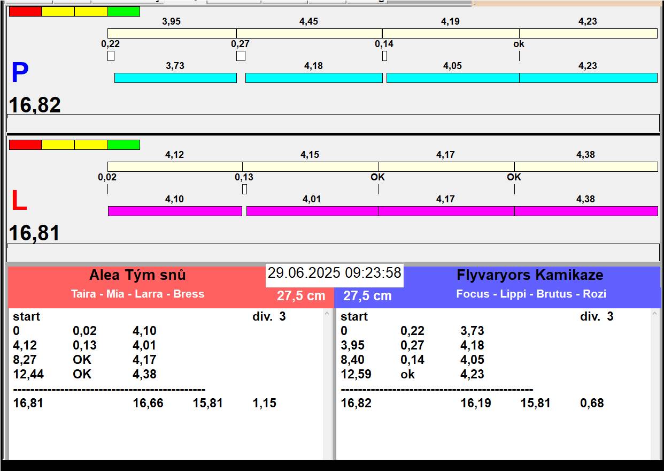Image resolution: width=664 pixels, height=471 pixels.
Task: Click the green start light in lane P
Action: click(123, 11)
